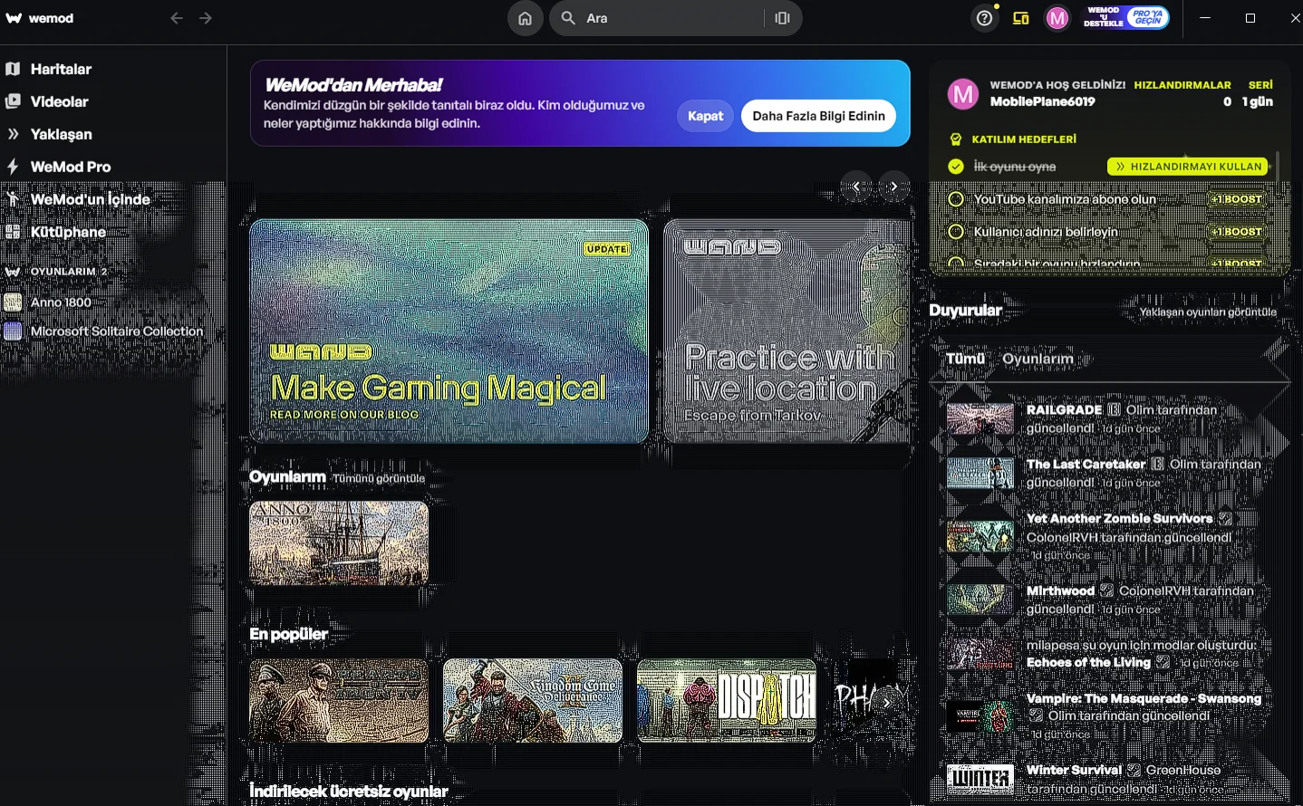Viewport: 1303px width, 806px height.
Task: Toggle the YouTube kanalımıza abone olun circle
Action: (x=955, y=199)
